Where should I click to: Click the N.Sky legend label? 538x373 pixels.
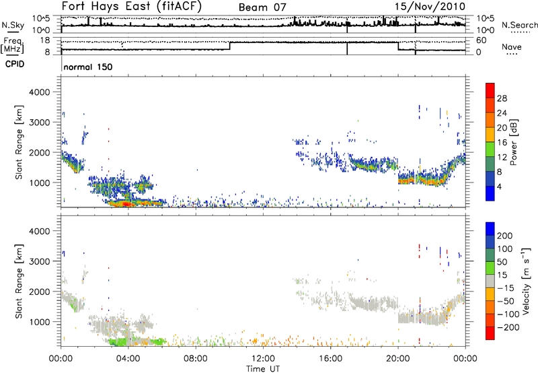coord(13,25)
